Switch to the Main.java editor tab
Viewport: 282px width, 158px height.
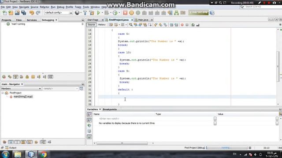click(143, 20)
